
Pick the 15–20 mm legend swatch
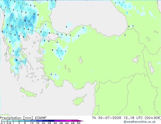point(39,121)
